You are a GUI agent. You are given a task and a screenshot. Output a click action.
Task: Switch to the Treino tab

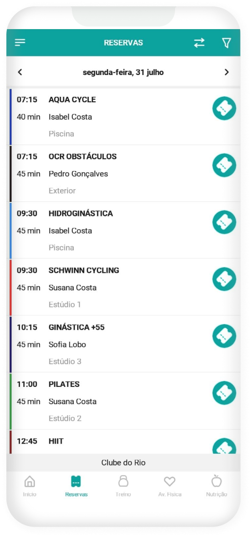(123, 486)
